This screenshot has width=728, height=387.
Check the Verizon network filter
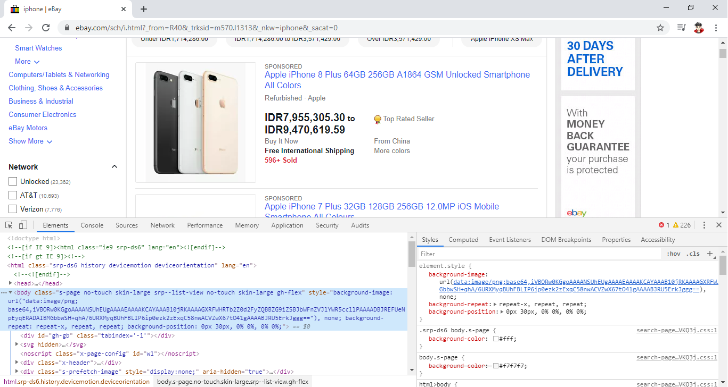tap(13, 209)
